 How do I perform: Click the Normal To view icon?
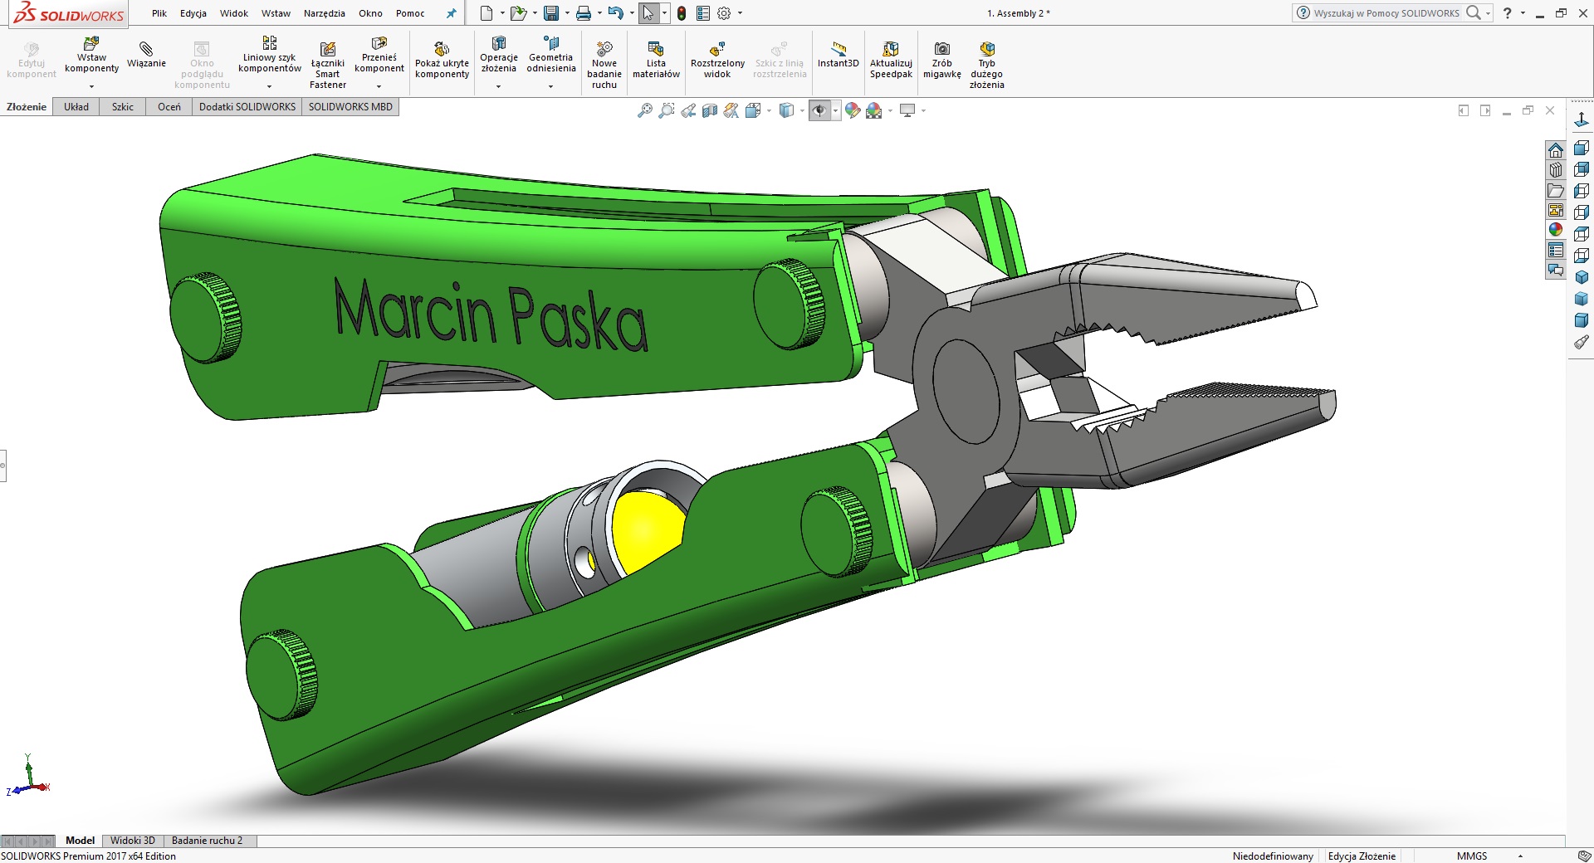(x=1582, y=121)
